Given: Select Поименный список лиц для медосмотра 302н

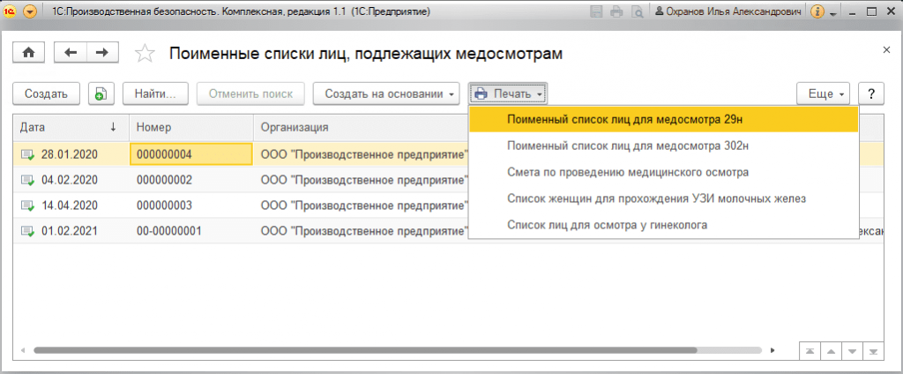Looking at the screenshot, I should pyautogui.click(x=663, y=146).
